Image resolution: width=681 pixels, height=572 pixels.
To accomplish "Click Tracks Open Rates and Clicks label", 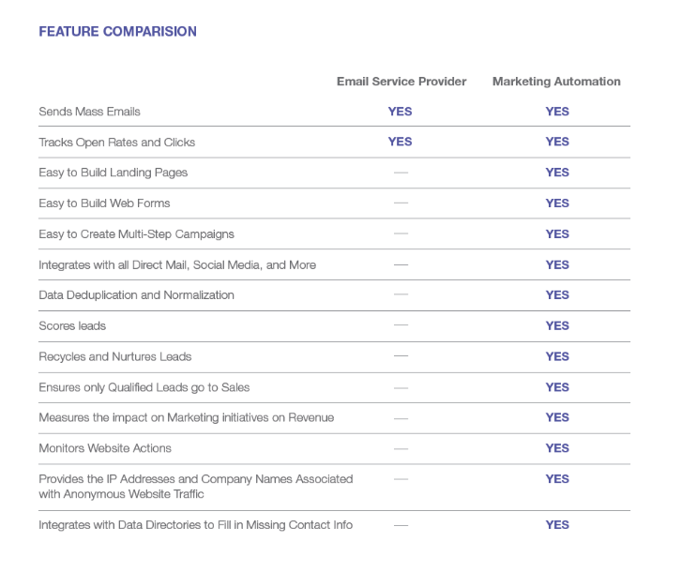I will [x=116, y=143].
